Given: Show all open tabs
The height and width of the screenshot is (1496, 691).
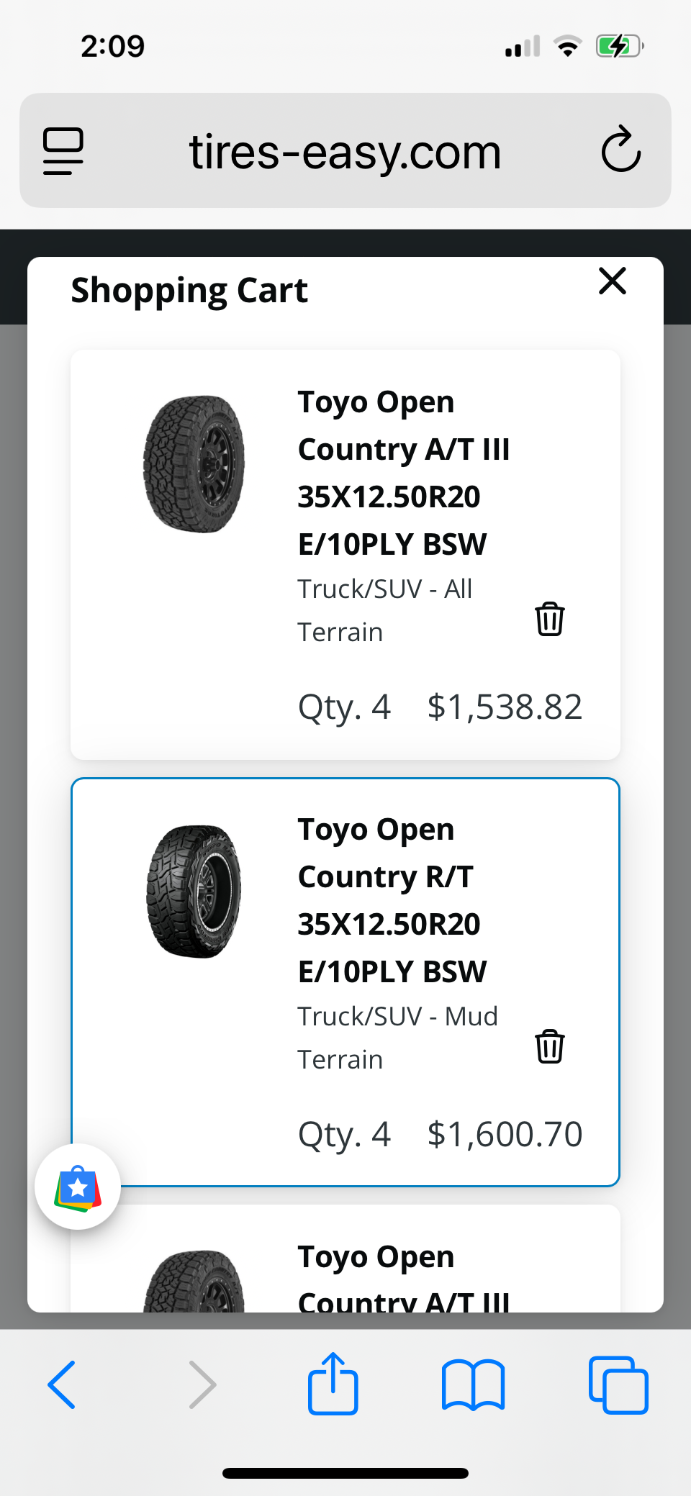Looking at the screenshot, I should click(x=618, y=1384).
